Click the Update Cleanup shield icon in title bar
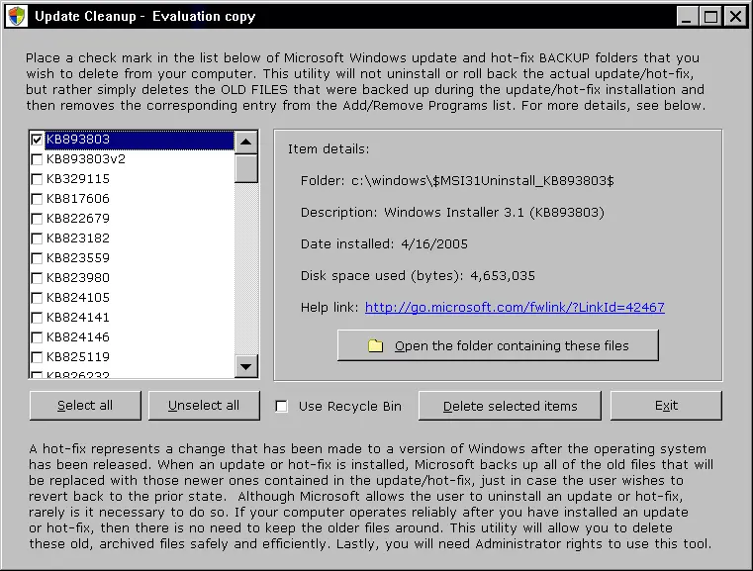 coord(17,16)
